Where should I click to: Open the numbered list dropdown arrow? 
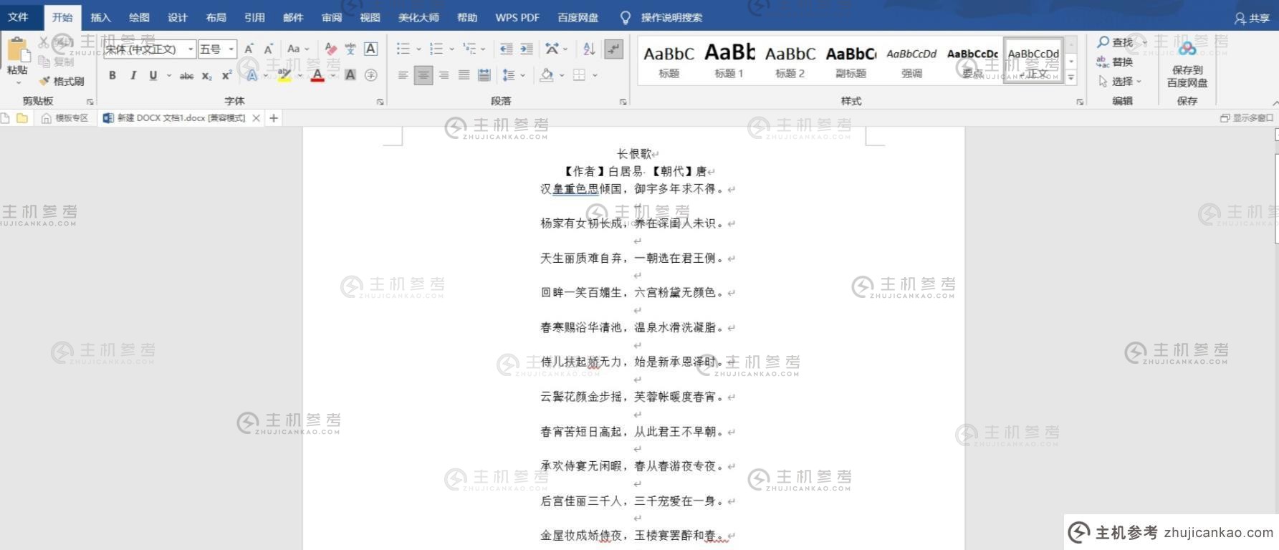[x=451, y=49]
